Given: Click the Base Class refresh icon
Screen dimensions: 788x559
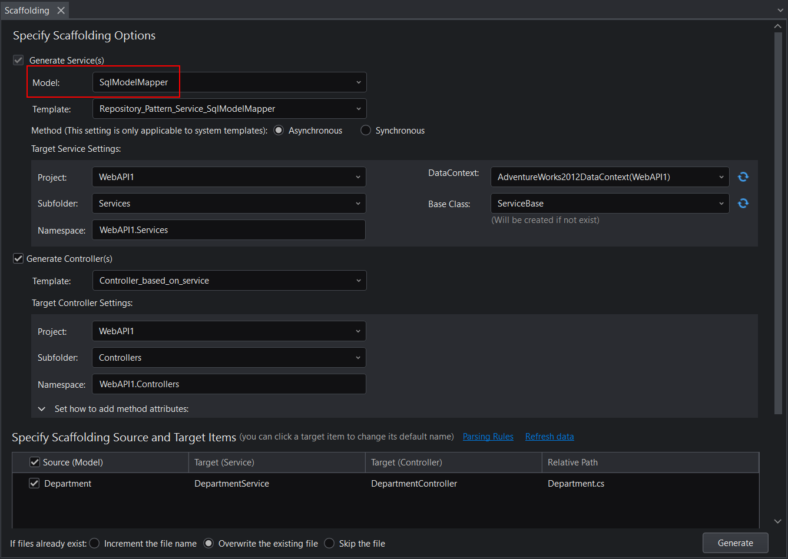Looking at the screenshot, I should 743,203.
